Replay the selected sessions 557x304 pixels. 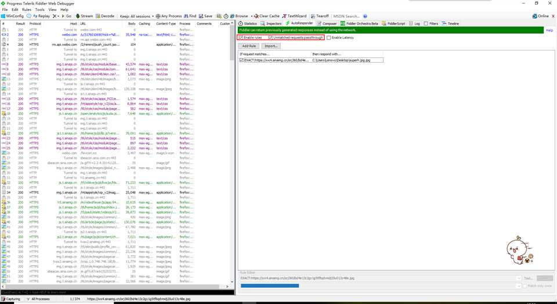click(42, 16)
